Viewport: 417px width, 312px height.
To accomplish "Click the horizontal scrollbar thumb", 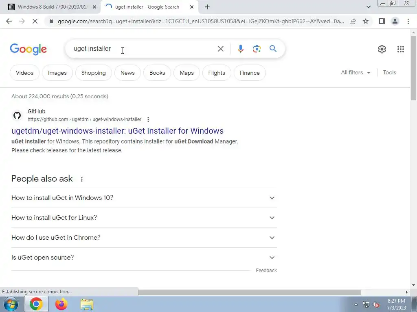I will [x=249, y=292].
